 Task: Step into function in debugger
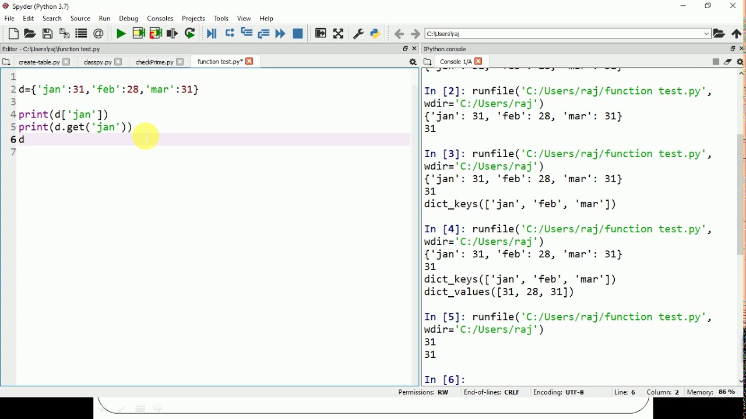247,33
